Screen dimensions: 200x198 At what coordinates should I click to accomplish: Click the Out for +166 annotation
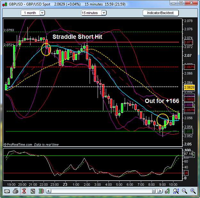(162, 101)
